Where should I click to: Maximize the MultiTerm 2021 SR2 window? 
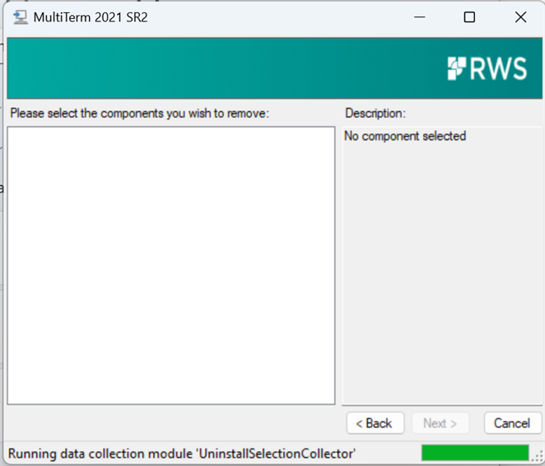[469, 17]
